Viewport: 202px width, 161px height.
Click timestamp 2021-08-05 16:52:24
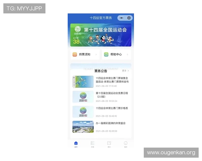tap(106, 101)
